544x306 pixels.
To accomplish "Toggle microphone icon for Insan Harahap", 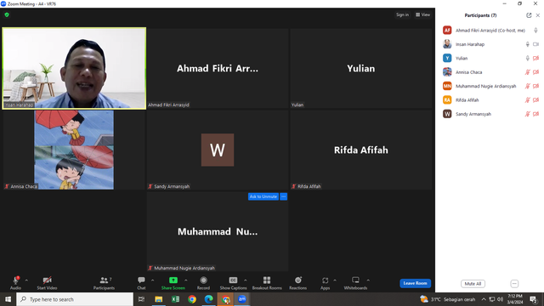I will pyautogui.click(x=527, y=44).
